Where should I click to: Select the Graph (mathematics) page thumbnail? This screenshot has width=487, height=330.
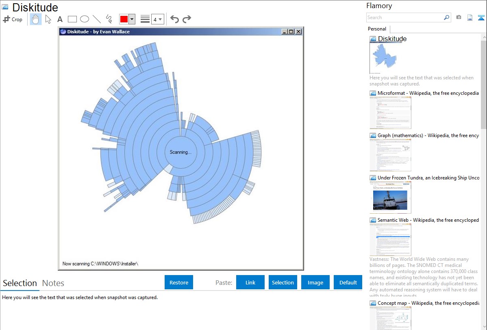click(390, 155)
